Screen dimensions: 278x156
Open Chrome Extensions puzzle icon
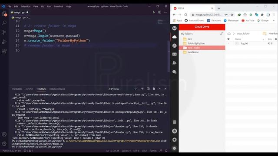point(262,15)
